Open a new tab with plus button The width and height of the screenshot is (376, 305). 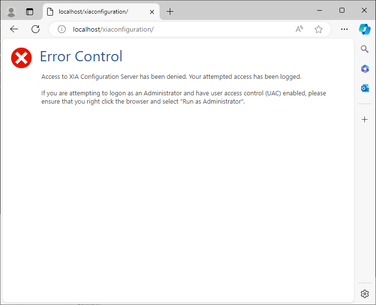[x=170, y=12]
